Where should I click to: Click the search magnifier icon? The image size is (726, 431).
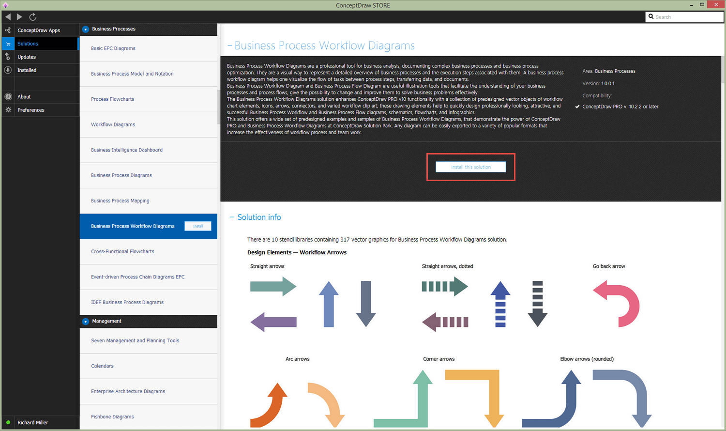click(x=651, y=16)
